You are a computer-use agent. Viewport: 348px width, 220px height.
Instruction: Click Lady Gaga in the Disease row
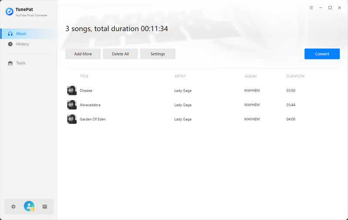tap(183, 91)
